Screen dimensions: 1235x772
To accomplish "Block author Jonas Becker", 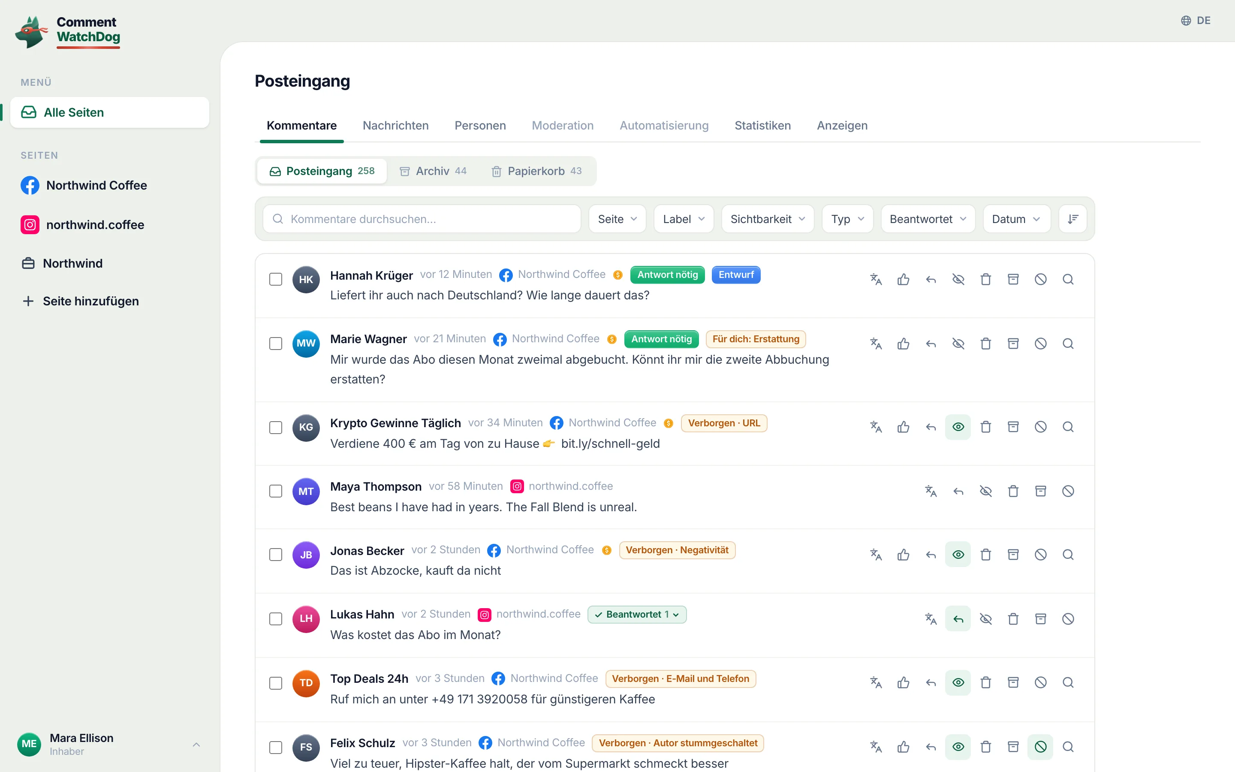I will point(1041,555).
